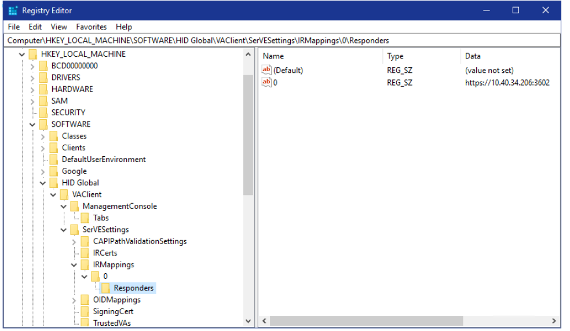570x331 pixels.
Task: Select the HKEY_LOCAL_MACHINE folder icon
Action: coord(33,54)
